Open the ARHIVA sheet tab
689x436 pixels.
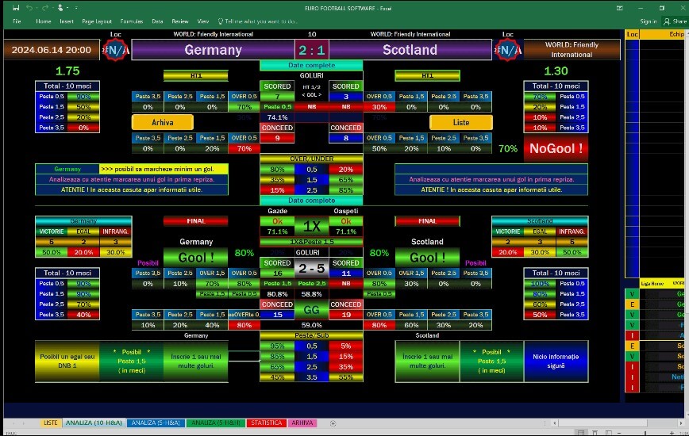(x=302, y=423)
